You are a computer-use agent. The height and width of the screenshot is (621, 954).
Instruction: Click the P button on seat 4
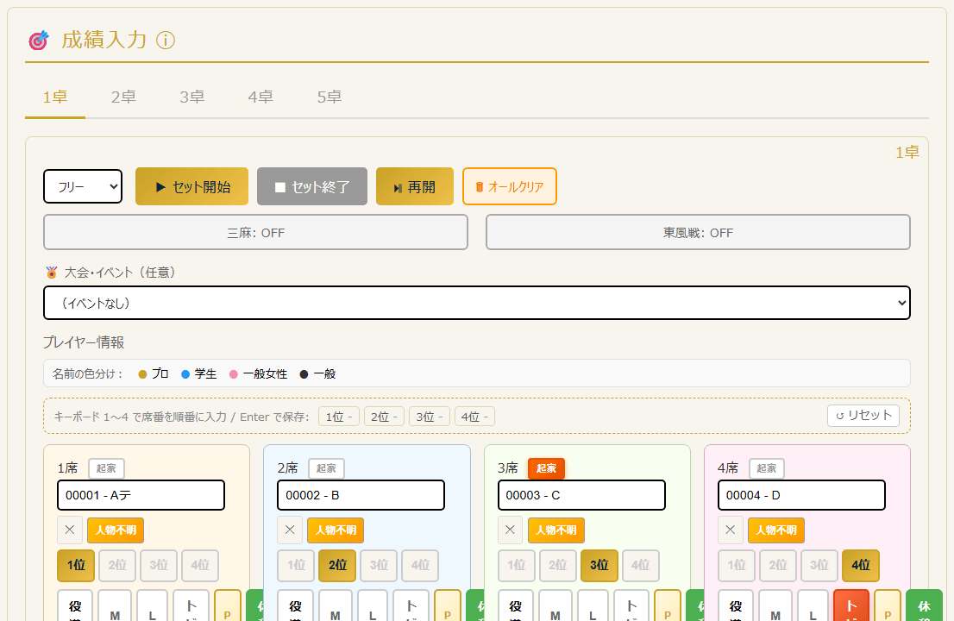pos(888,605)
